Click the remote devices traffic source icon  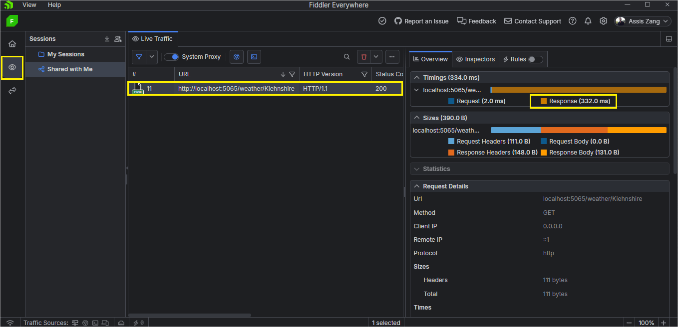(104, 323)
